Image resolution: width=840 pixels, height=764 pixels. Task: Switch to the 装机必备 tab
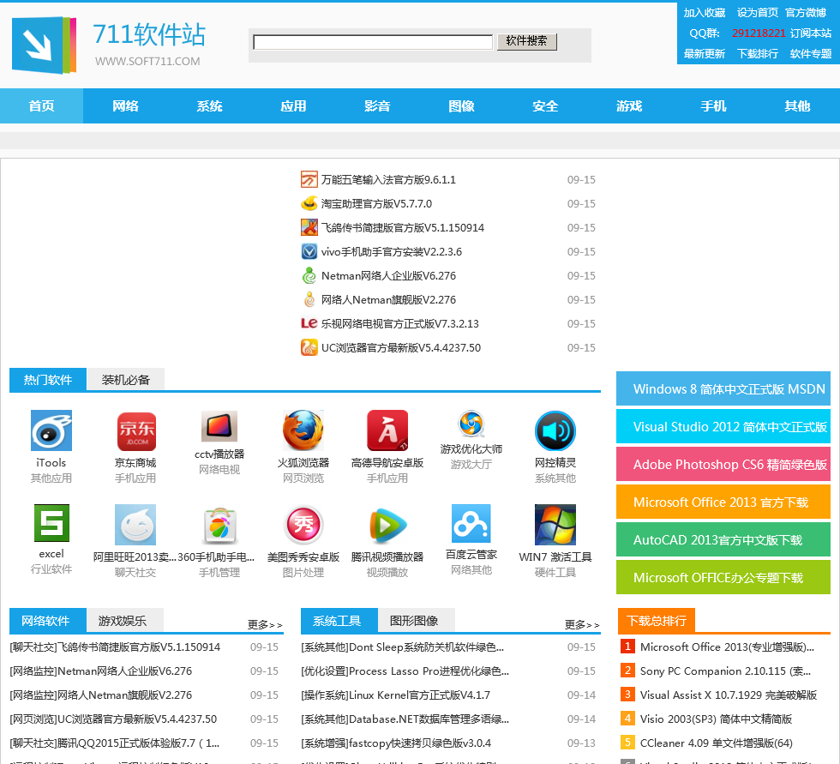(126, 380)
